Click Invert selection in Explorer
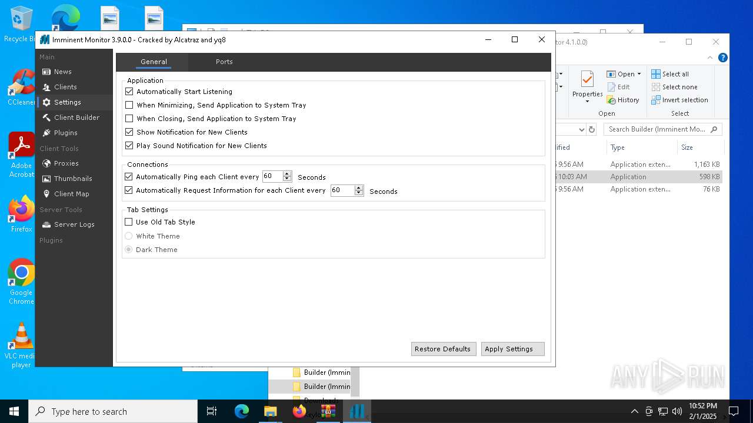Screen dimensions: 753x423 click(679, 100)
